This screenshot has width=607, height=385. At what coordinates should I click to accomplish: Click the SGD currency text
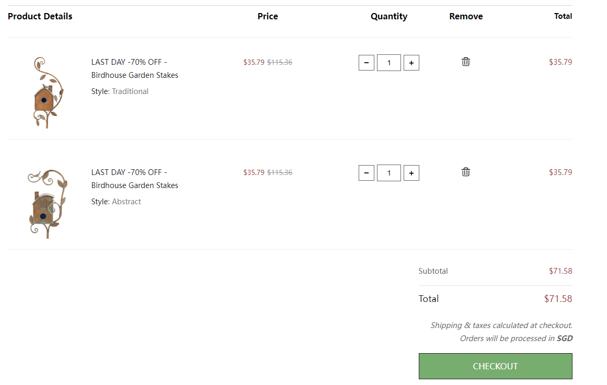pos(564,339)
